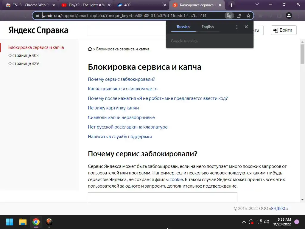The image size is (305, 229).
Task: Close the TS1.8 Chrome Web Store tab
Action: 54,5
